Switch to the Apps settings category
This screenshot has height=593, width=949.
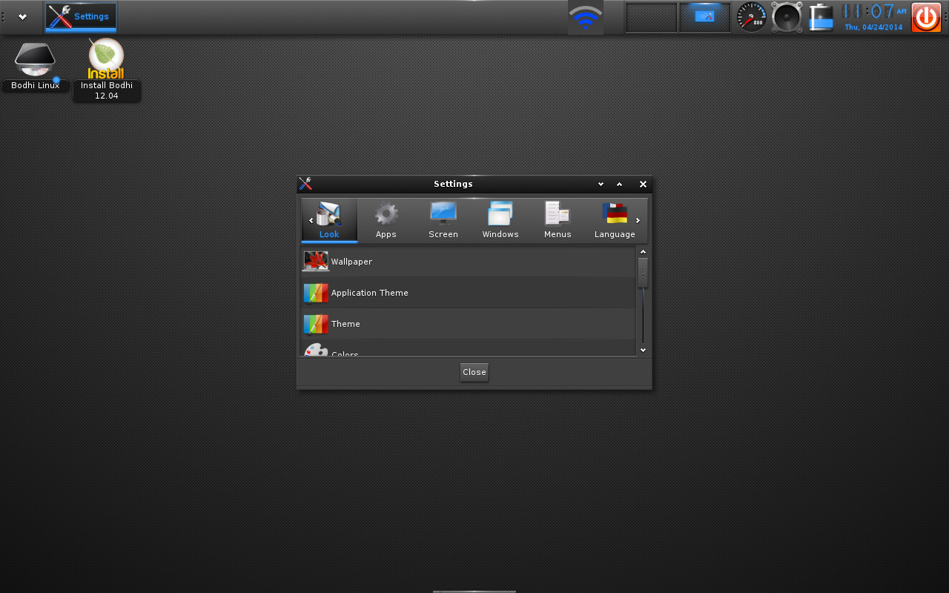click(x=386, y=220)
